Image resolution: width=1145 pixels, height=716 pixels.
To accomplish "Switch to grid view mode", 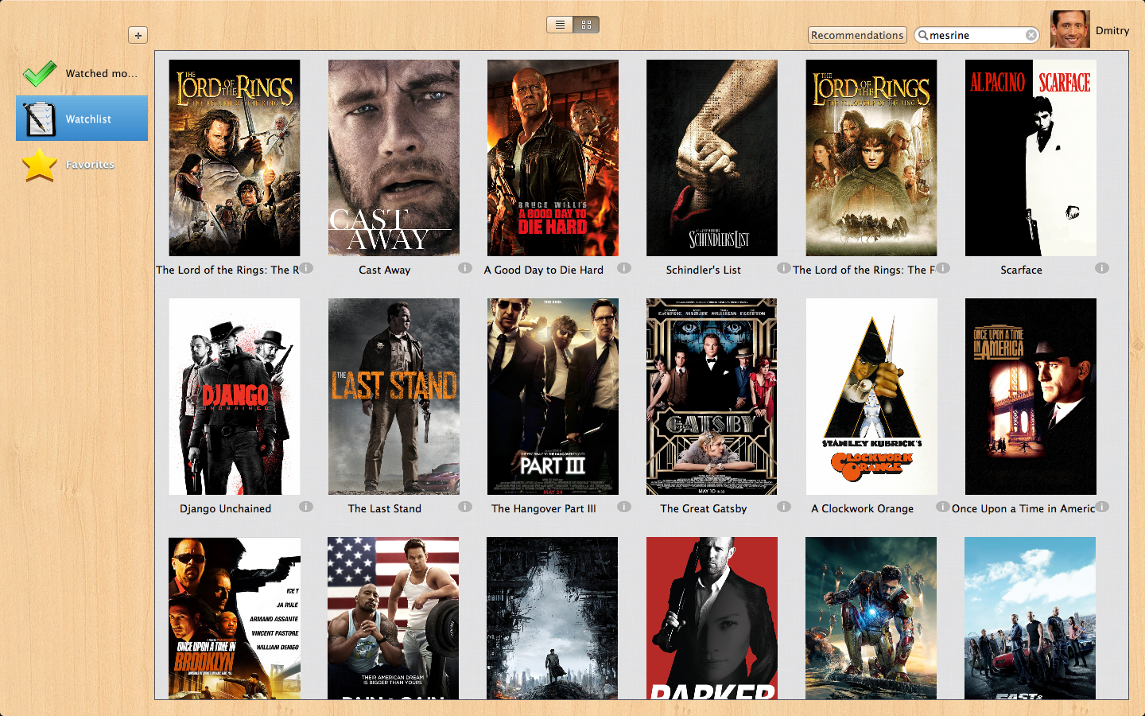I will (587, 25).
